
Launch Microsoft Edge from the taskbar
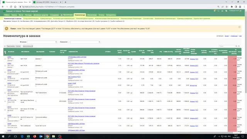(x=22, y=136)
